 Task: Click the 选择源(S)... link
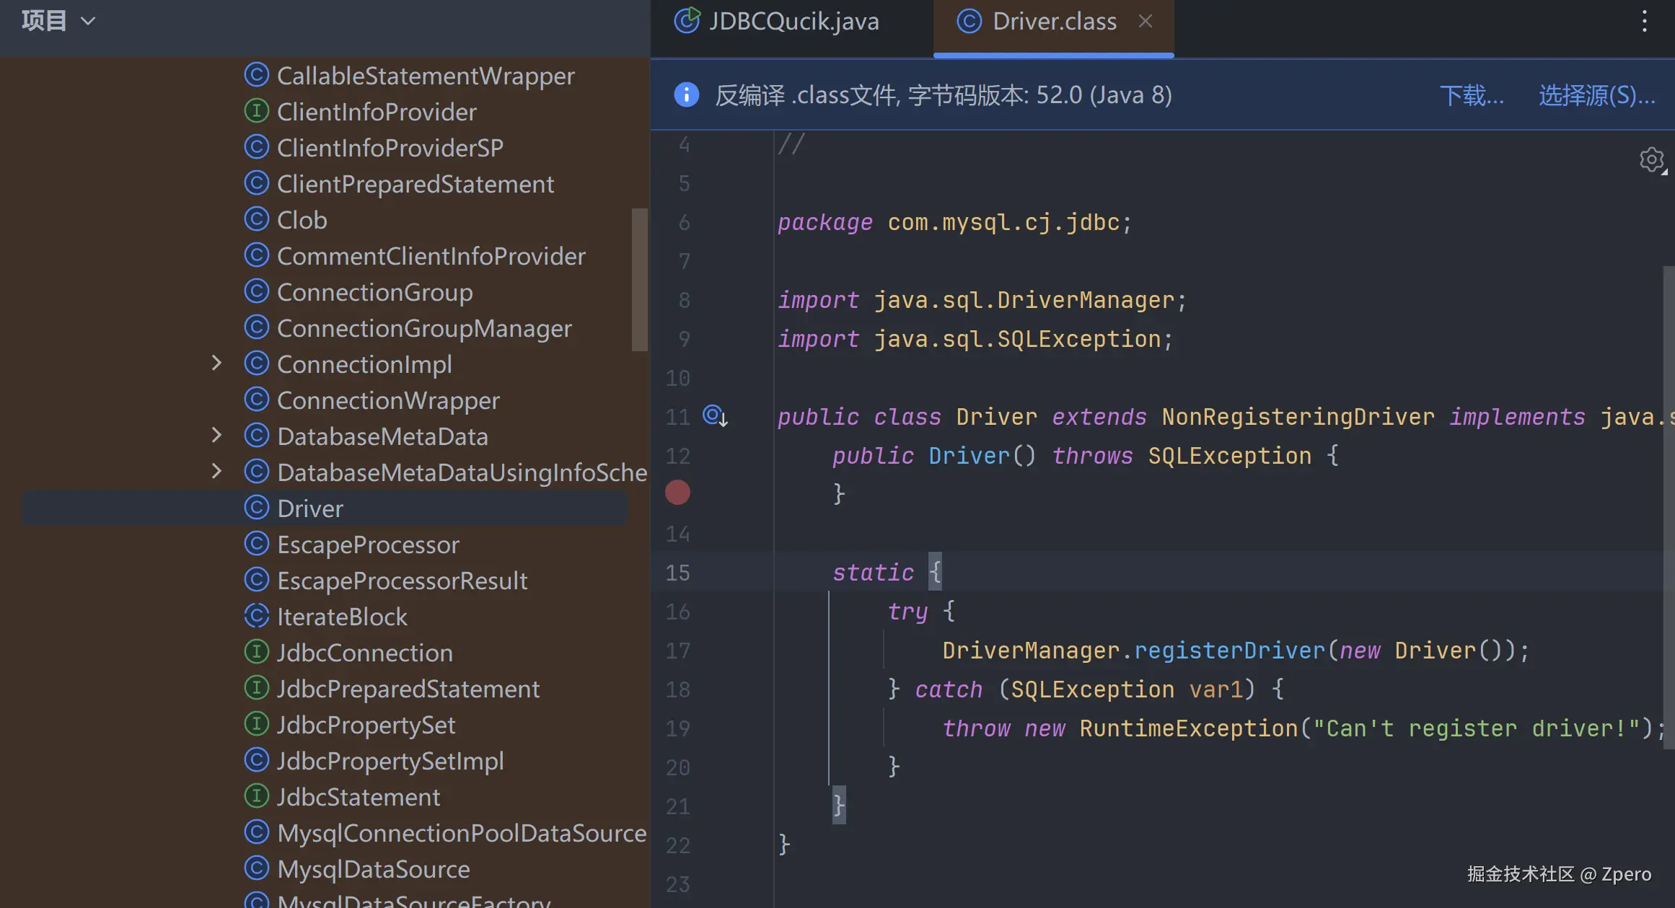coord(1596,95)
